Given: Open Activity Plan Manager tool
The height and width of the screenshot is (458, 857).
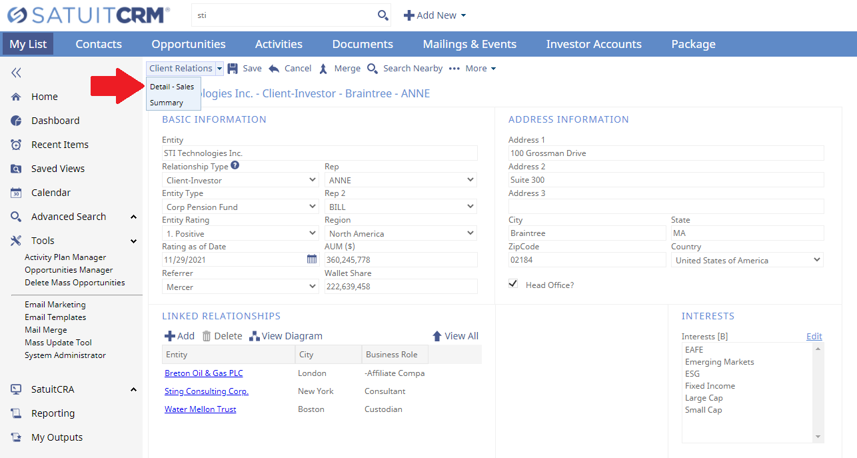Looking at the screenshot, I should (65, 257).
